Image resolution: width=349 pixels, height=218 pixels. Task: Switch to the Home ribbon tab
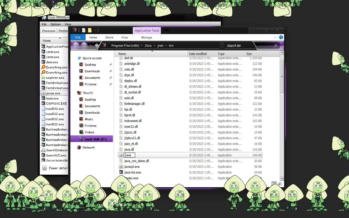point(93,37)
